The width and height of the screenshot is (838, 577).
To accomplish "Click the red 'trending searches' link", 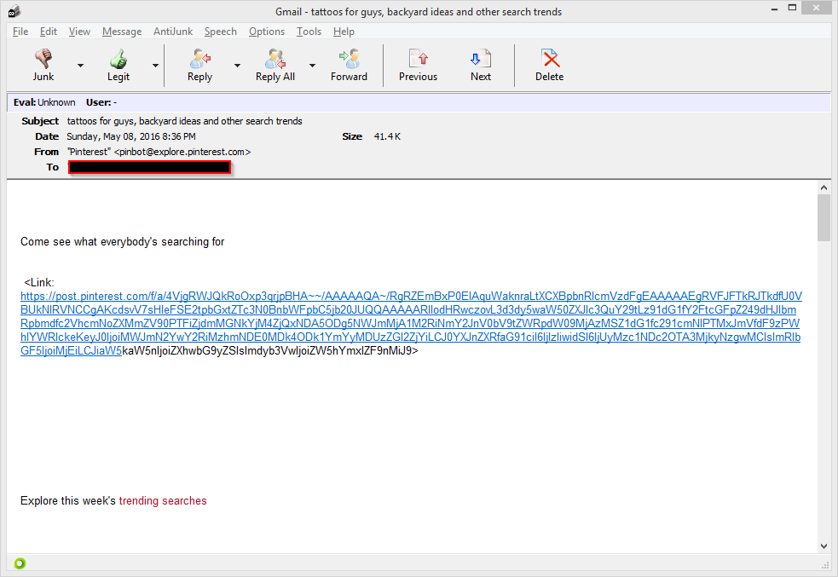I will click(x=163, y=500).
